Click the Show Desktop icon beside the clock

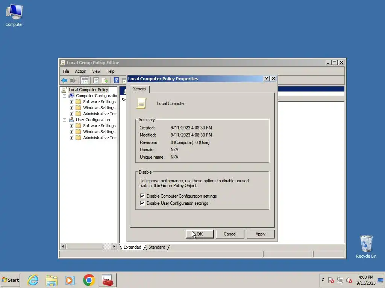[x=380, y=280]
